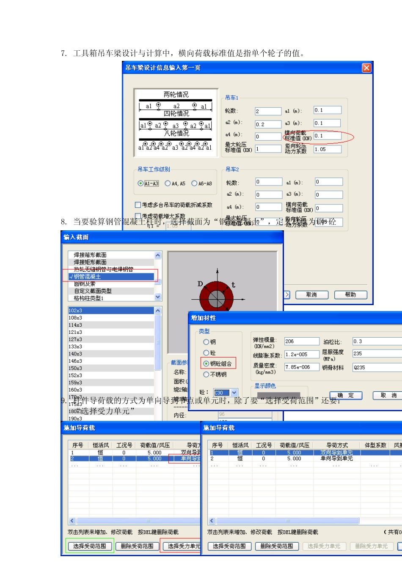Enable 考虑多台吊车的荷载折减系数 checkbox
Image resolution: width=402 pixels, height=568 pixels.
click(138, 205)
